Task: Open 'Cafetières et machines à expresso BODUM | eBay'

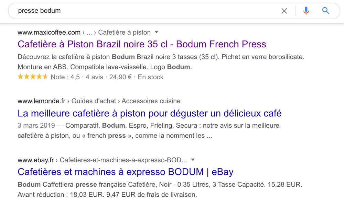Action: coord(126,172)
